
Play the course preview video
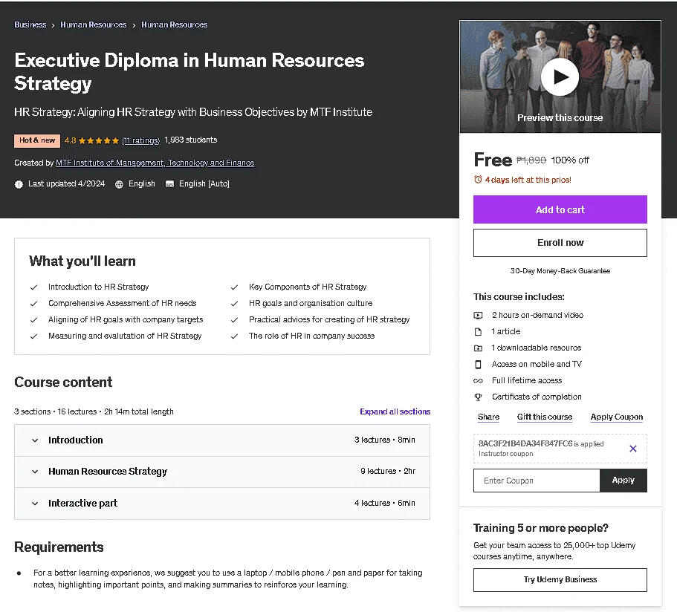(x=560, y=76)
